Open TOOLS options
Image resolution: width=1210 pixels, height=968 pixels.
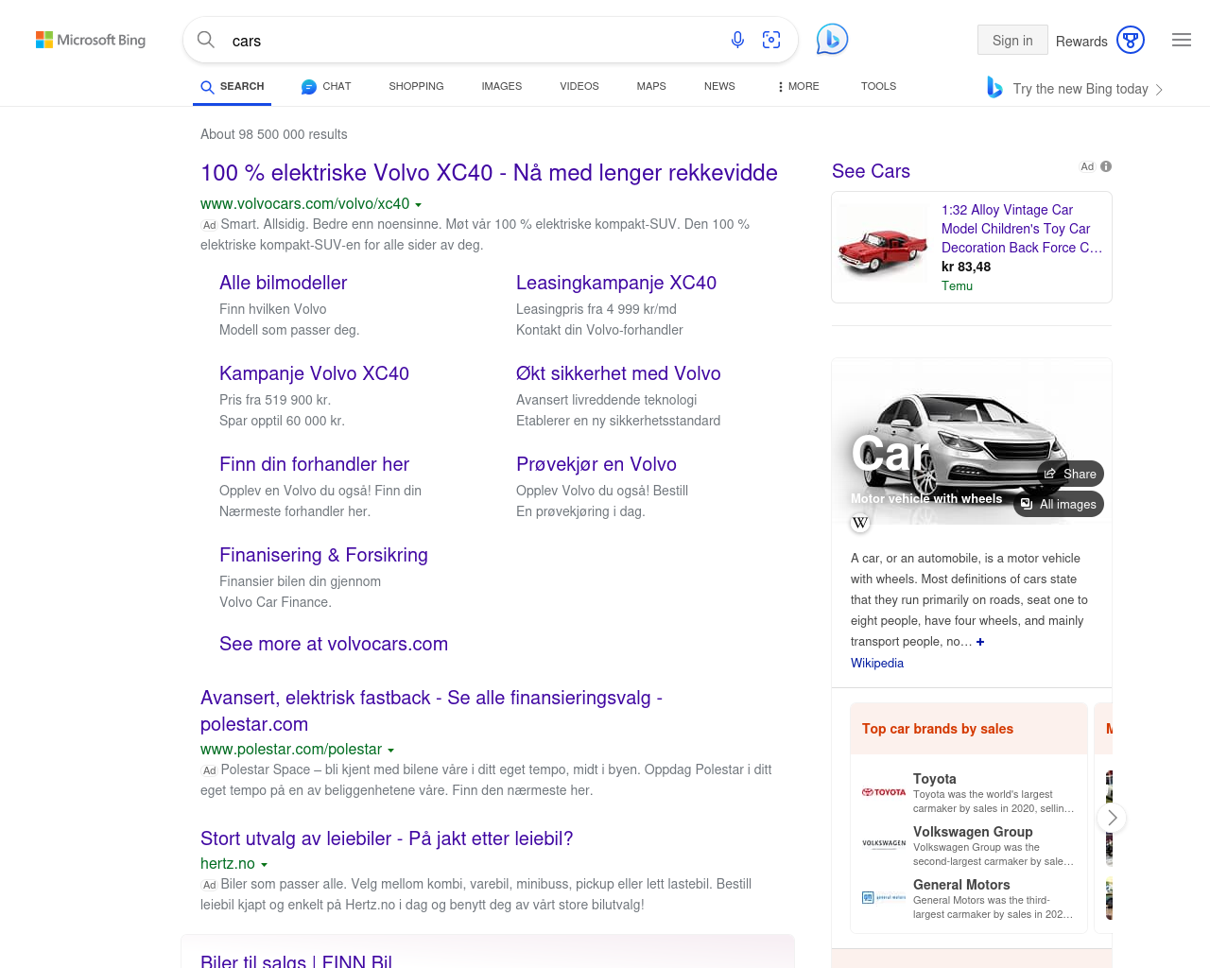(878, 86)
